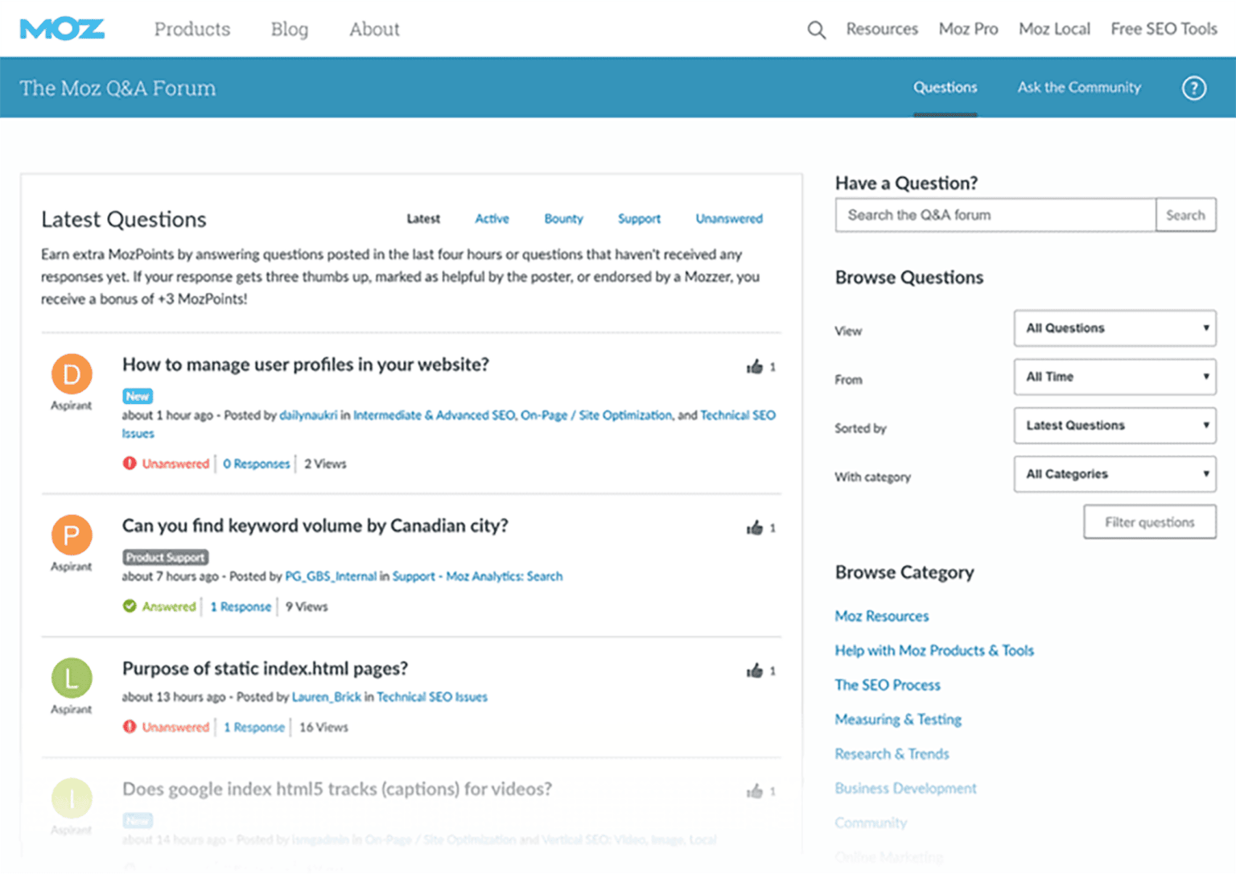Click the Search button beside the forum search box
This screenshot has height=874, width=1236.
(x=1185, y=215)
